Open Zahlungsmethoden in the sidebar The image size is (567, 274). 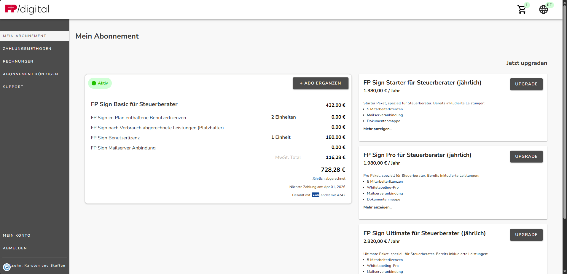(x=27, y=49)
